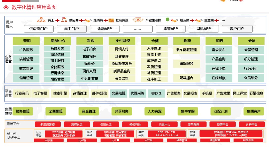Click the 商品分类 cell
269x151 pixels.
coord(57,48)
